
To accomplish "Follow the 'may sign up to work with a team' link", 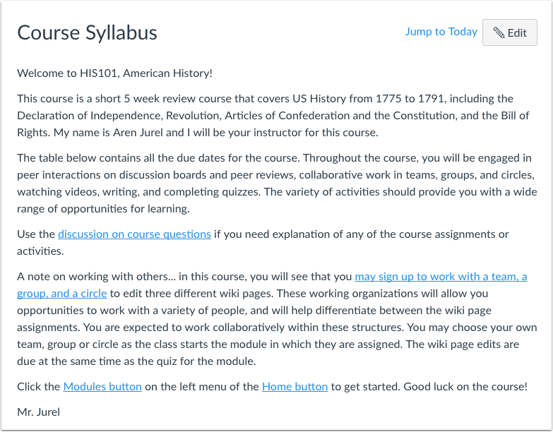I will pos(441,277).
